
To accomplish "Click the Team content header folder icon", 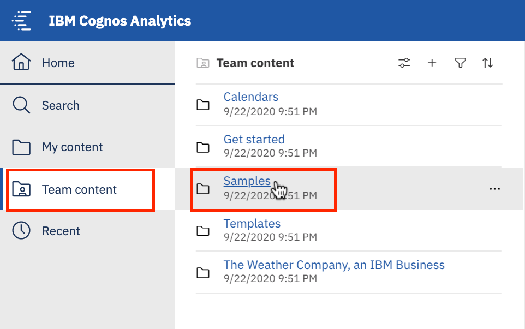I will 203,63.
